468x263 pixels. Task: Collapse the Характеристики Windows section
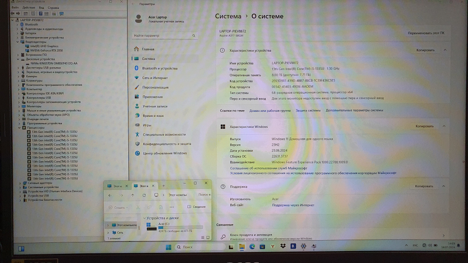point(444,126)
